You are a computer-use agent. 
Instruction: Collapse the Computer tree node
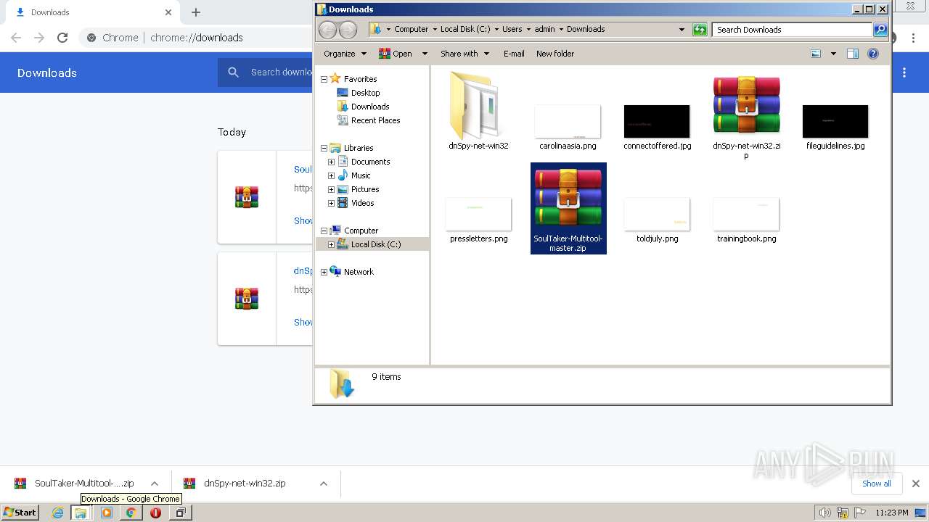click(324, 231)
